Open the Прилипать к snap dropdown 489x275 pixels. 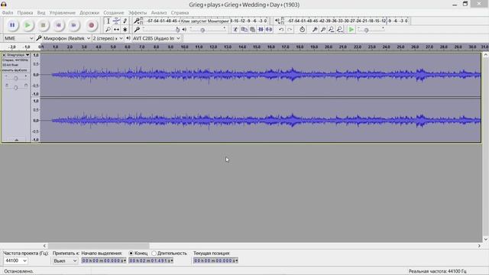click(64, 260)
